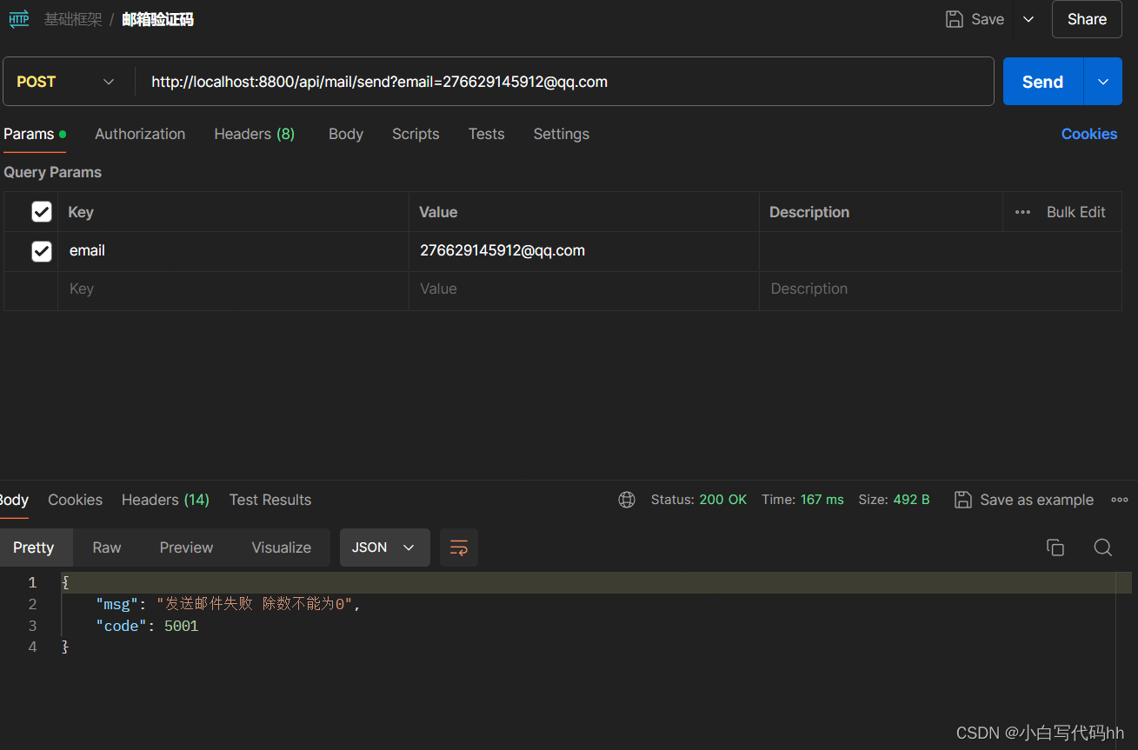Click the Time 167 ms text
The width and height of the screenshot is (1138, 750).
[x=802, y=500]
